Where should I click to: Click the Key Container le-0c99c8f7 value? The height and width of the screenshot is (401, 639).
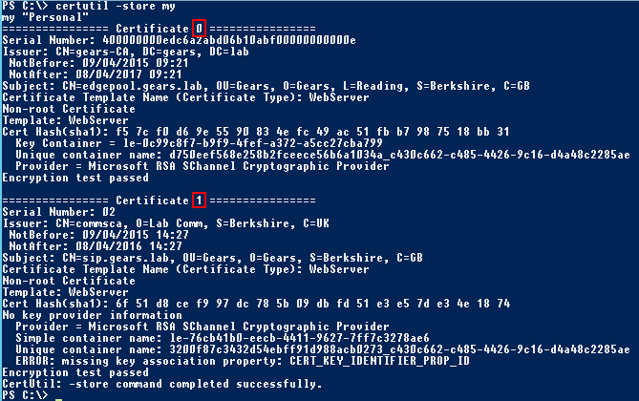pos(253,143)
